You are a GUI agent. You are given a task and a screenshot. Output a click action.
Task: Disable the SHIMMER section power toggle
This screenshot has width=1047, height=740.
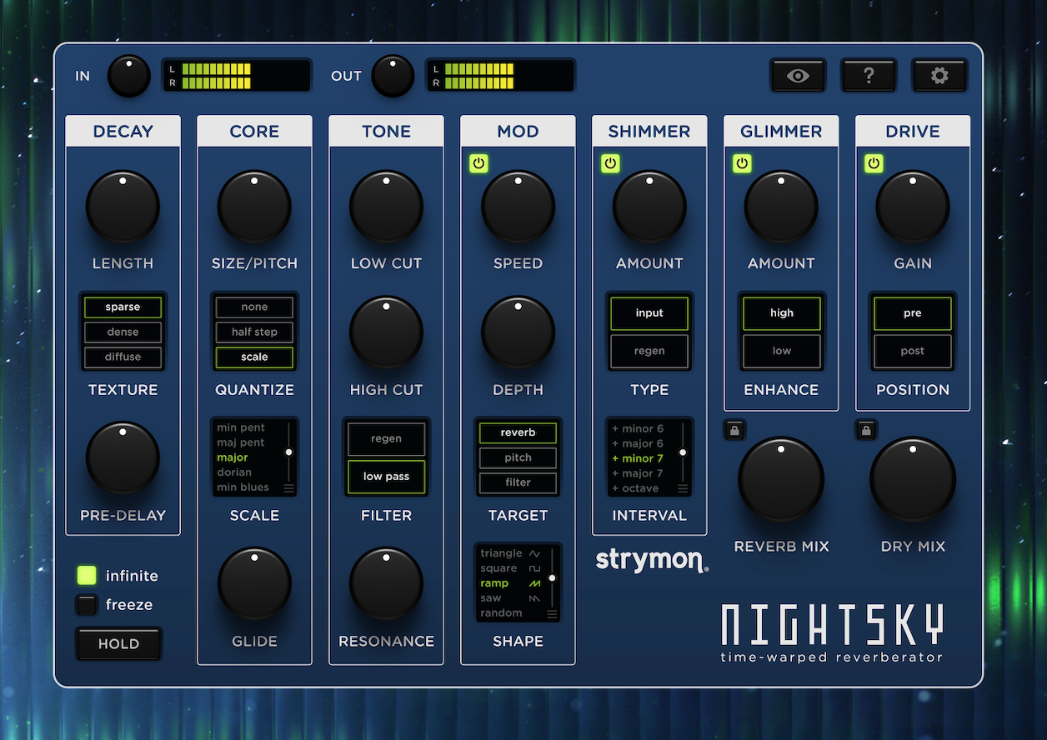pos(610,163)
